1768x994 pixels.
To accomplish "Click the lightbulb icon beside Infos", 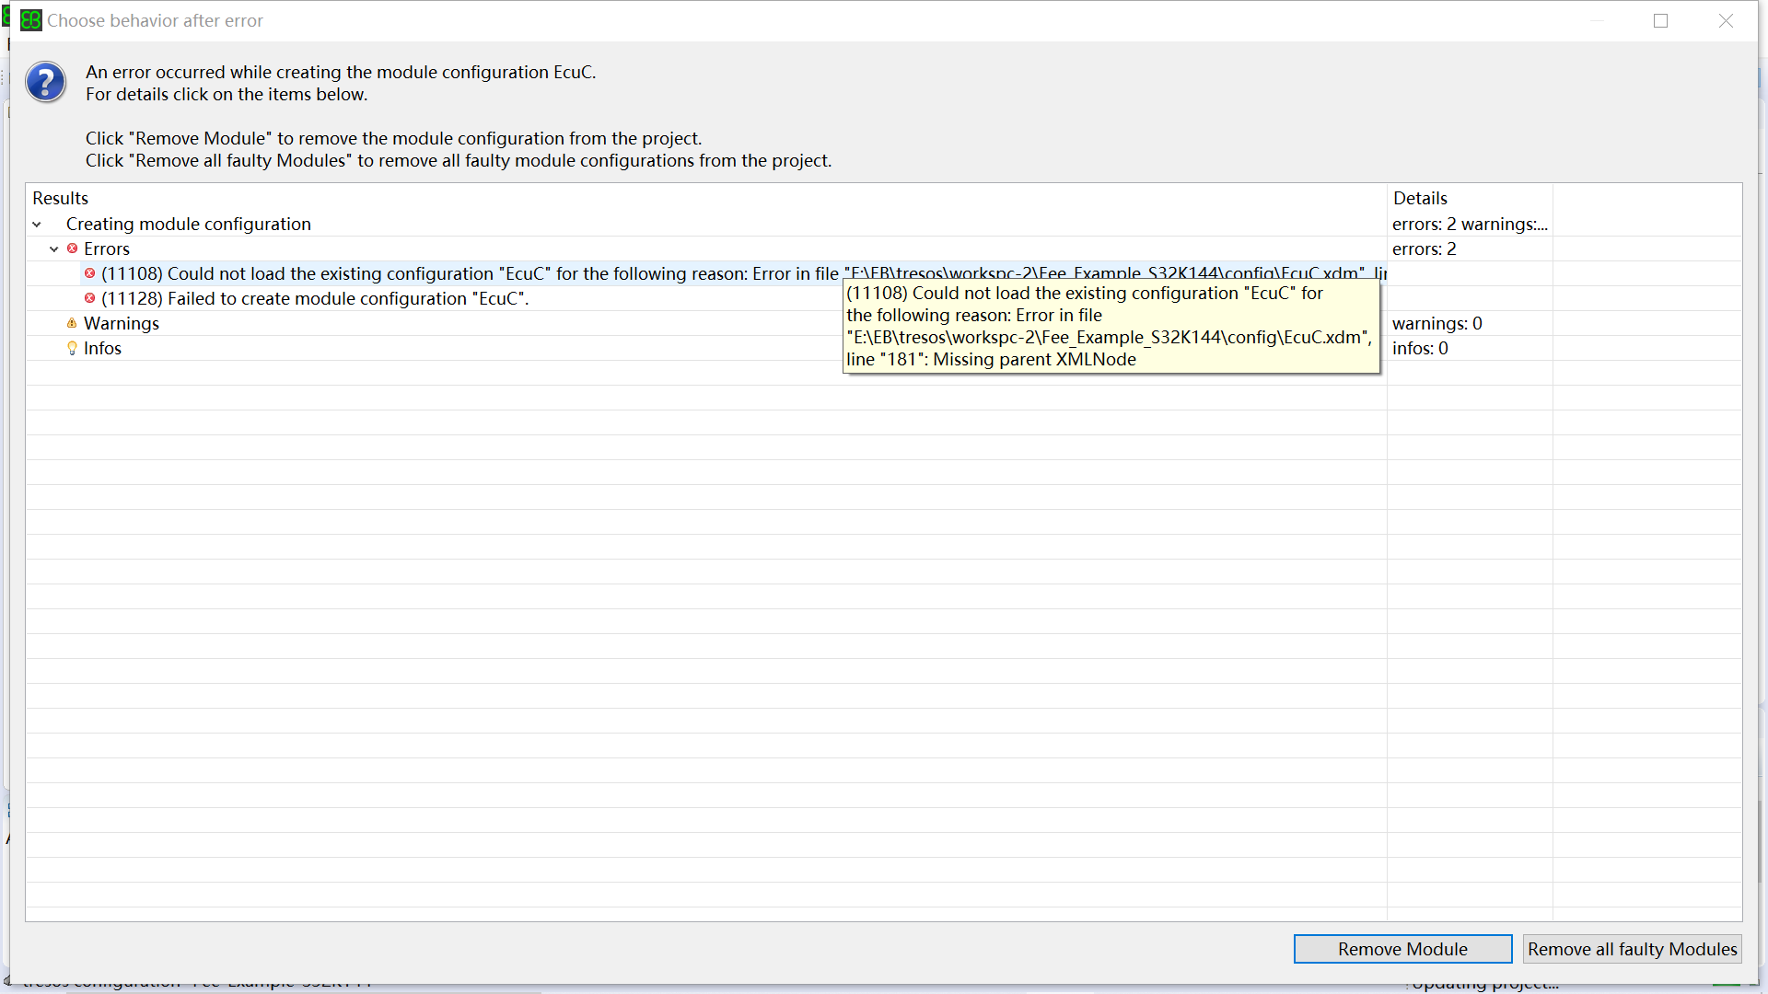I will point(72,348).
